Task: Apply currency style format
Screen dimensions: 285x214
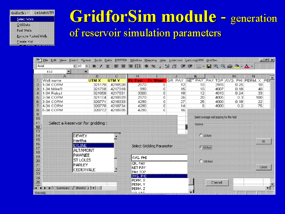Action: point(146,66)
